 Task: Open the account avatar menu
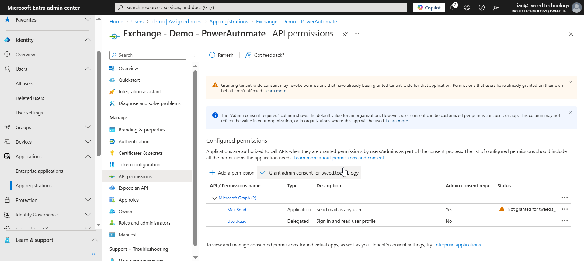[576, 8]
